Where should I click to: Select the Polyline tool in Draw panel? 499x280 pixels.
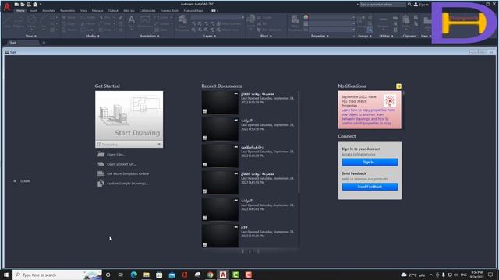pyautogui.click(x=19, y=22)
